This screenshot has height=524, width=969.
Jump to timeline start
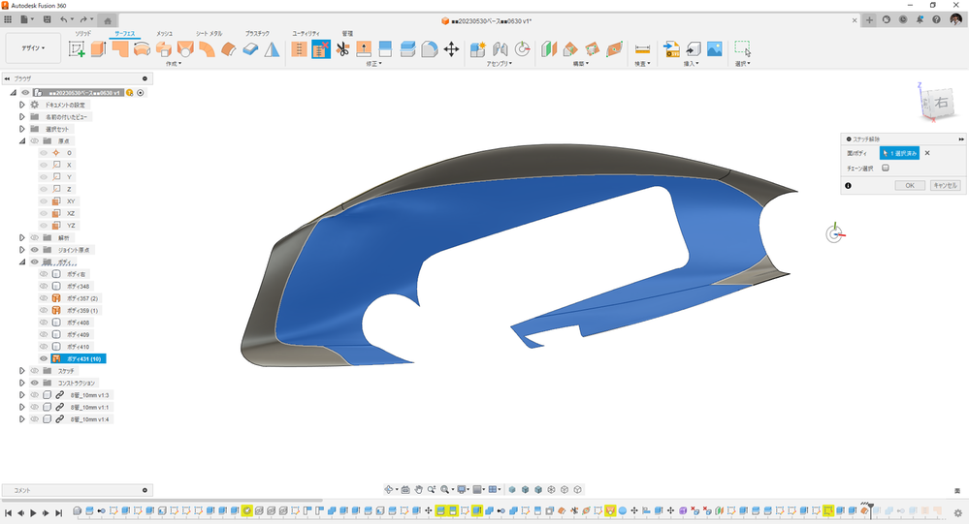click(8, 513)
